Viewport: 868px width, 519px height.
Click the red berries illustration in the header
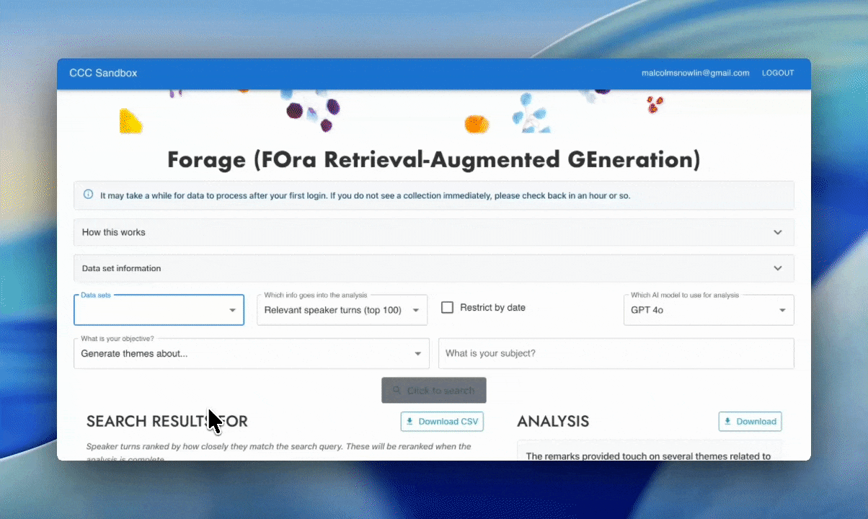(x=655, y=105)
